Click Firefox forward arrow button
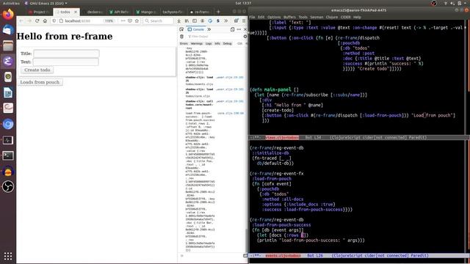 [x=29, y=21]
